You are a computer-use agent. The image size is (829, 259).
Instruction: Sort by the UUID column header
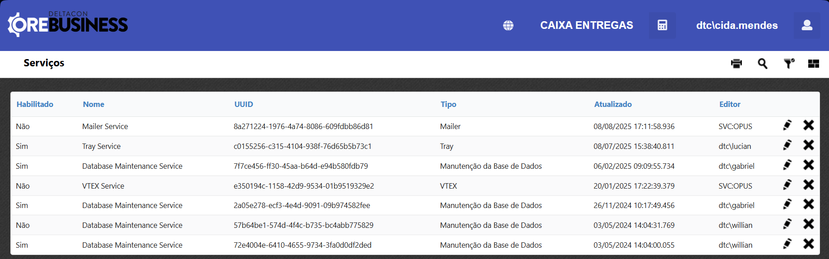pyautogui.click(x=243, y=104)
